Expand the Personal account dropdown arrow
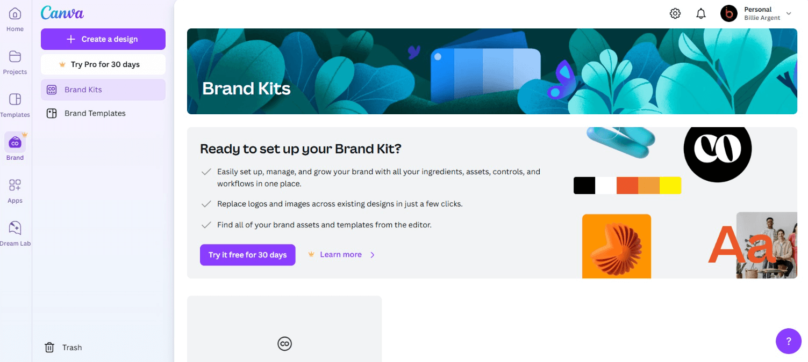808x362 pixels. (789, 13)
